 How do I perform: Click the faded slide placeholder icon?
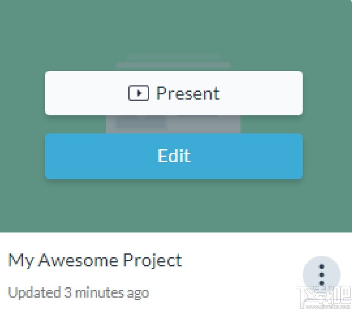173,125
